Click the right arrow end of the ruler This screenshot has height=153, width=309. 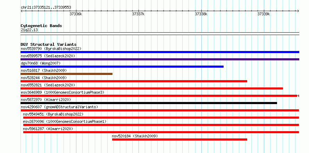[298, 11]
